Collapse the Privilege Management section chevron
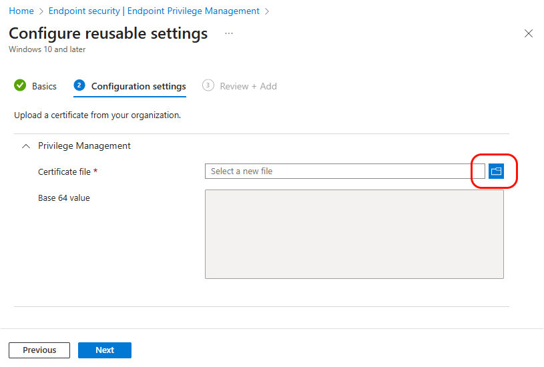 (x=26, y=145)
